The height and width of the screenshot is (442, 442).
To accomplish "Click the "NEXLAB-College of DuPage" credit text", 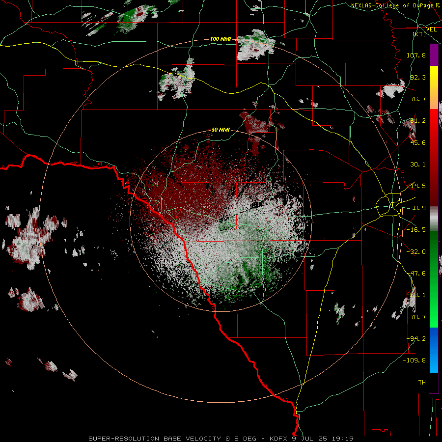I will [393, 5].
